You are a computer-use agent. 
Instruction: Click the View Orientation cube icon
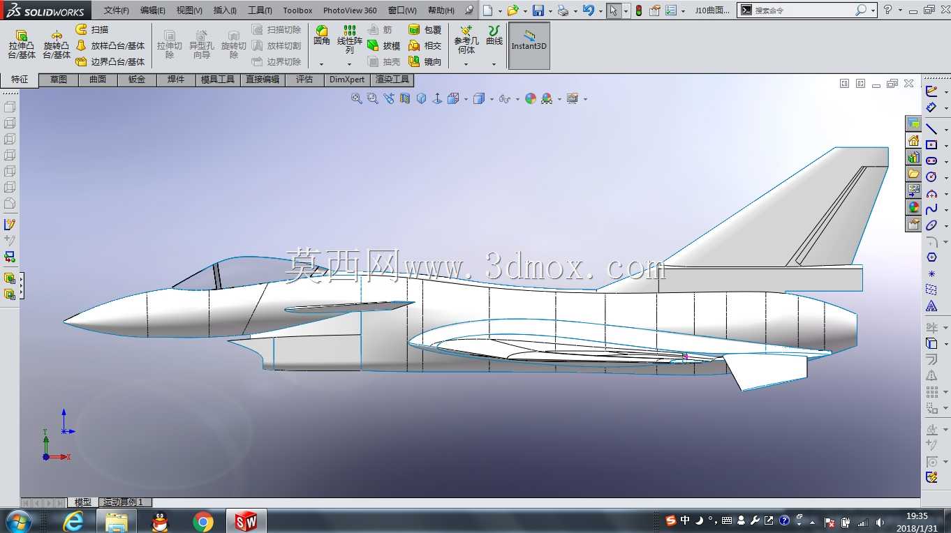point(454,99)
